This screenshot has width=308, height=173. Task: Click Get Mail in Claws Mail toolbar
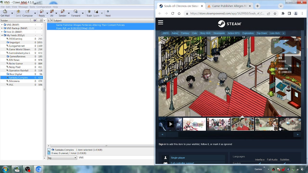point(5,13)
